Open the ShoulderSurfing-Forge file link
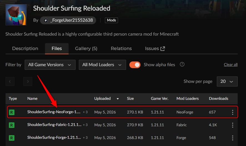The width and height of the screenshot is (246, 146). click(54, 137)
